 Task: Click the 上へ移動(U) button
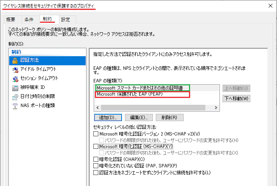click(x=236, y=88)
